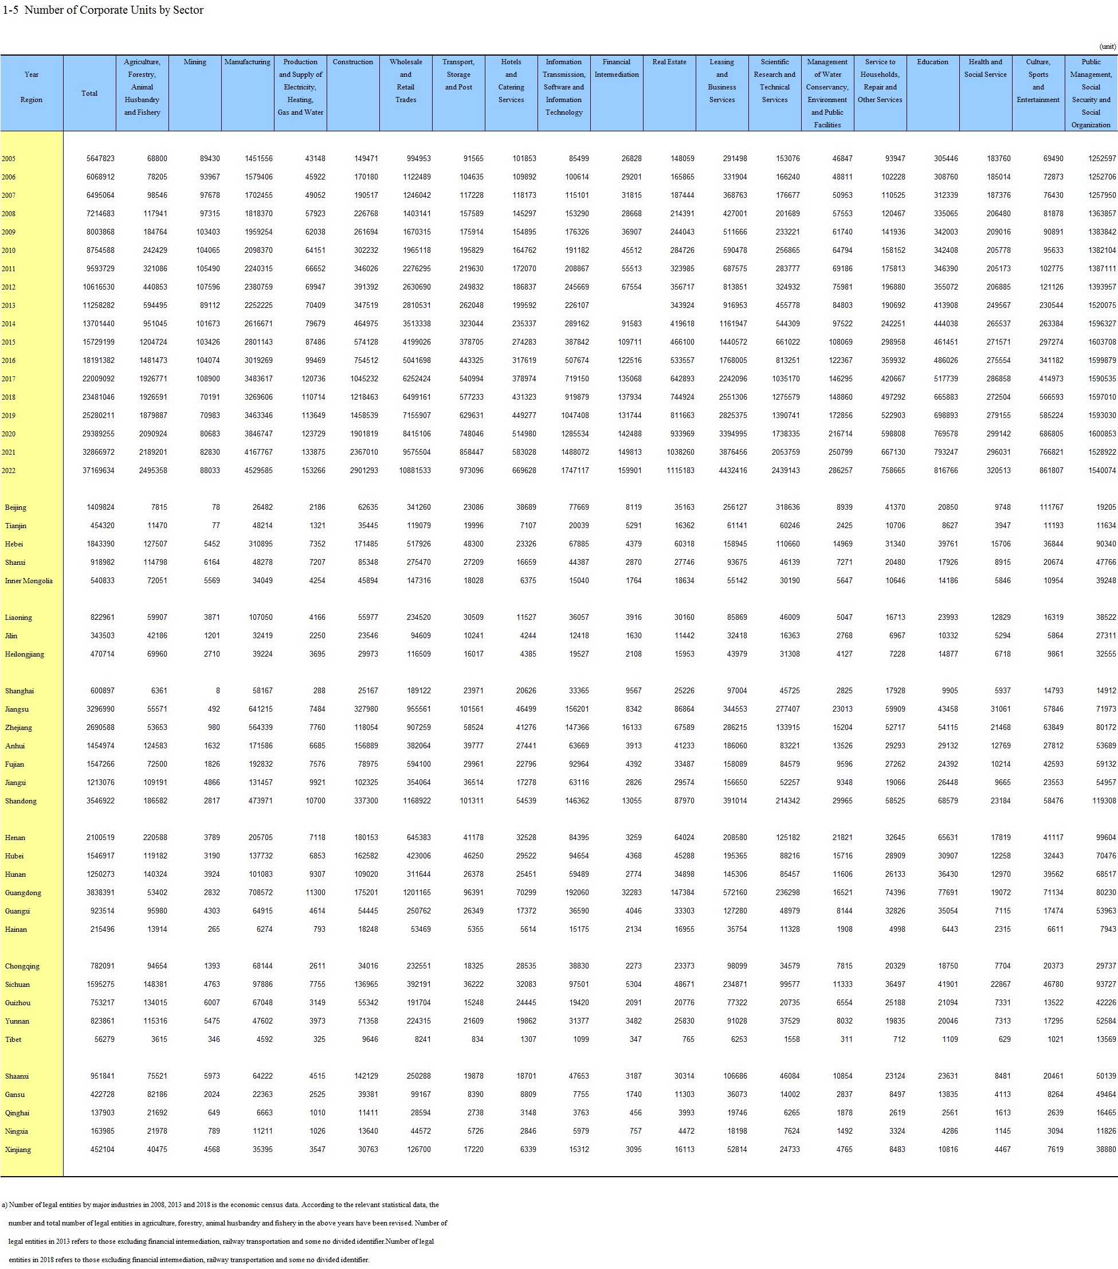Select the 'Total' column header
Image resolution: width=1118 pixels, height=1269 pixels.
pos(89,93)
